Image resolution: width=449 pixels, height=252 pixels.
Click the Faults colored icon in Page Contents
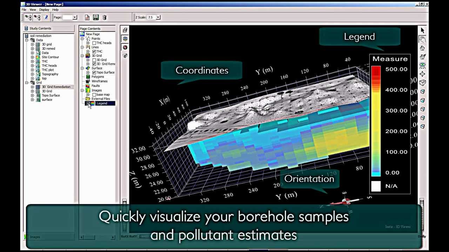point(88,86)
